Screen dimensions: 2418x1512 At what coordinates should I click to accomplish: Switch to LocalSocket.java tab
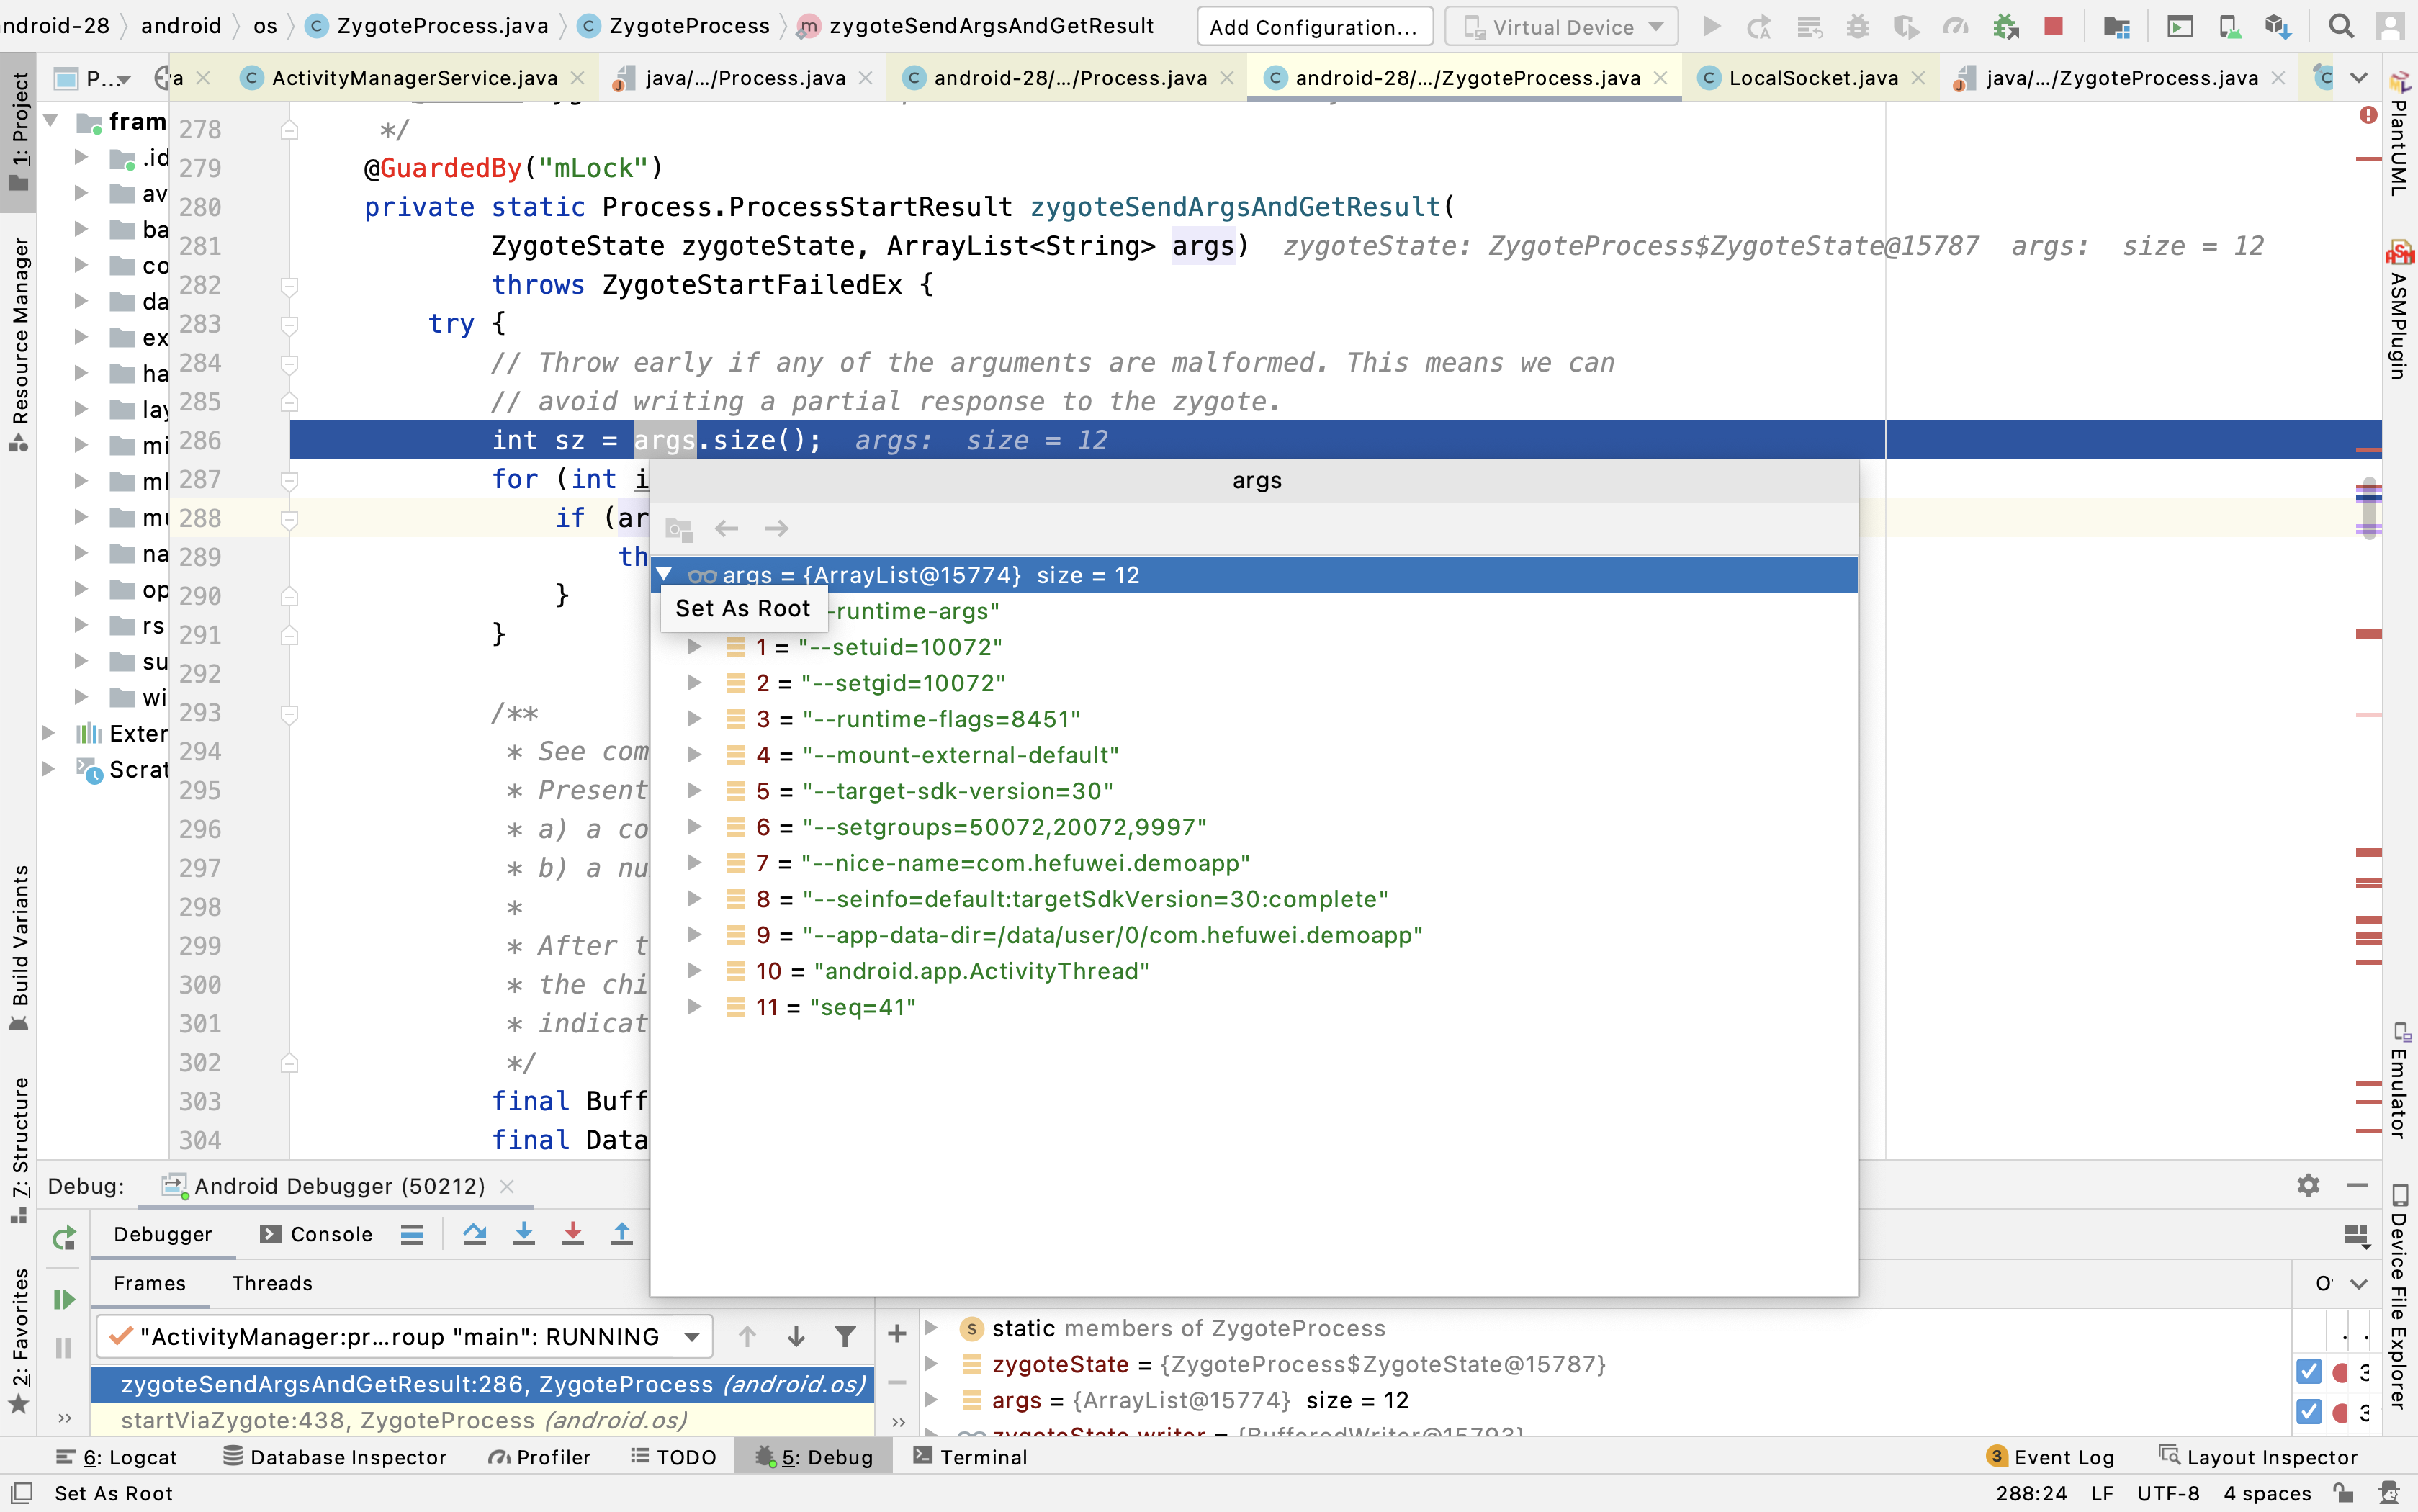(x=1811, y=78)
